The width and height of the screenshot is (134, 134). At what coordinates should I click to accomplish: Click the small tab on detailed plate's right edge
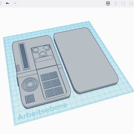[60, 66]
